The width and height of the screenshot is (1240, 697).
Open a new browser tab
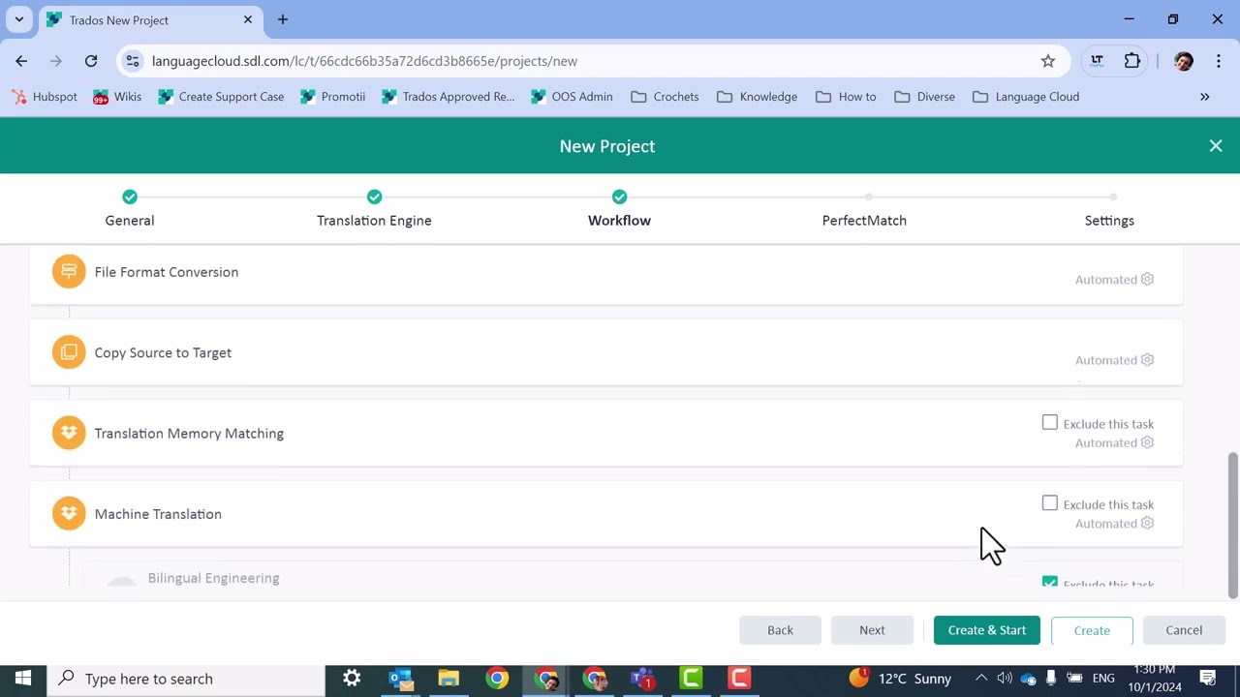point(283,19)
